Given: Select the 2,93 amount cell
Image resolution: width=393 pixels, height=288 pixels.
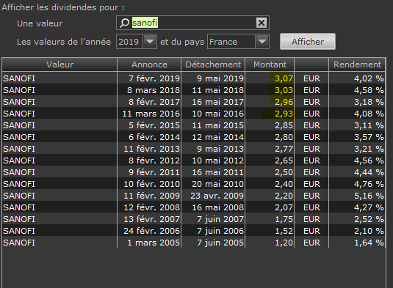Looking at the screenshot, I should pos(270,114).
